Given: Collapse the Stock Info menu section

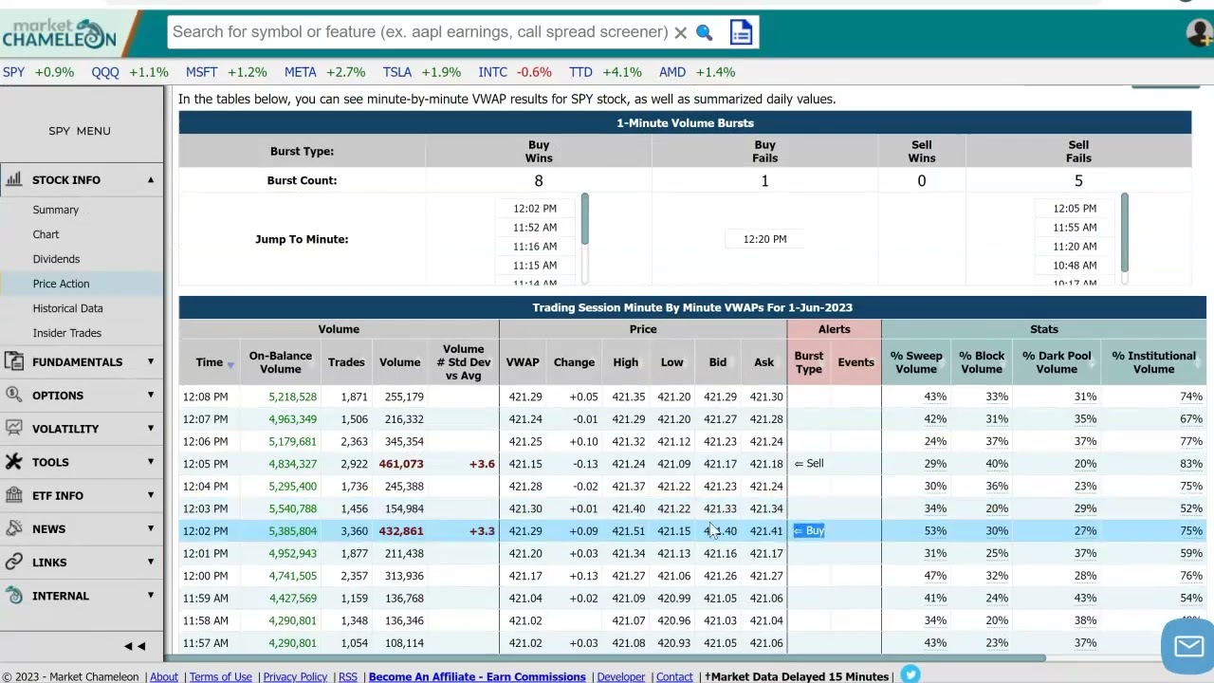Looking at the screenshot, I should (x=150, y=179).
